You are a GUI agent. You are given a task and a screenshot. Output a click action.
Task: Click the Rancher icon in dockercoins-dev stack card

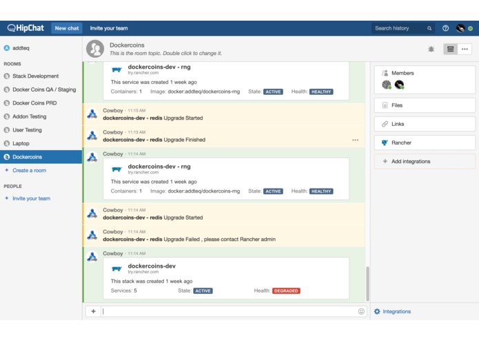tap(116, 268)
